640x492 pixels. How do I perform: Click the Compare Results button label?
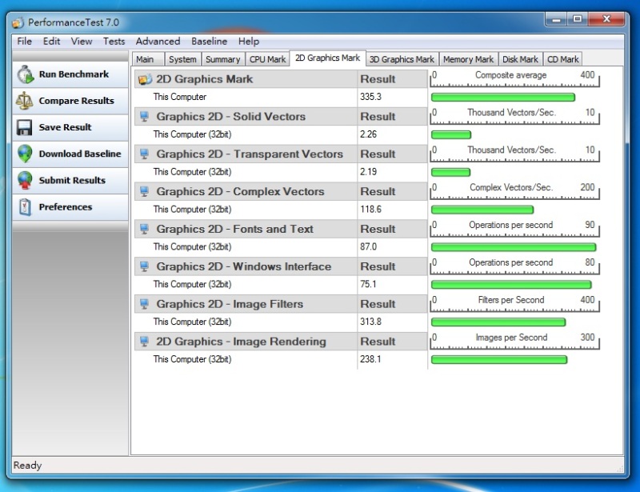point(76,101)
